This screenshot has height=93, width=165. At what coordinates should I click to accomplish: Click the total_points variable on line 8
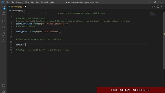pyautogui.click(x=22, y=32)
